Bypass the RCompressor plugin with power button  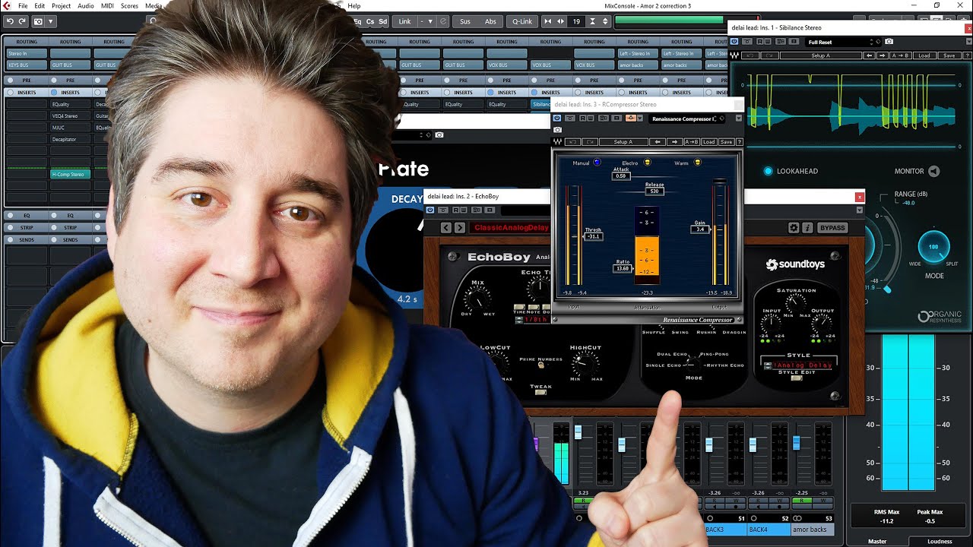[557, 119]
